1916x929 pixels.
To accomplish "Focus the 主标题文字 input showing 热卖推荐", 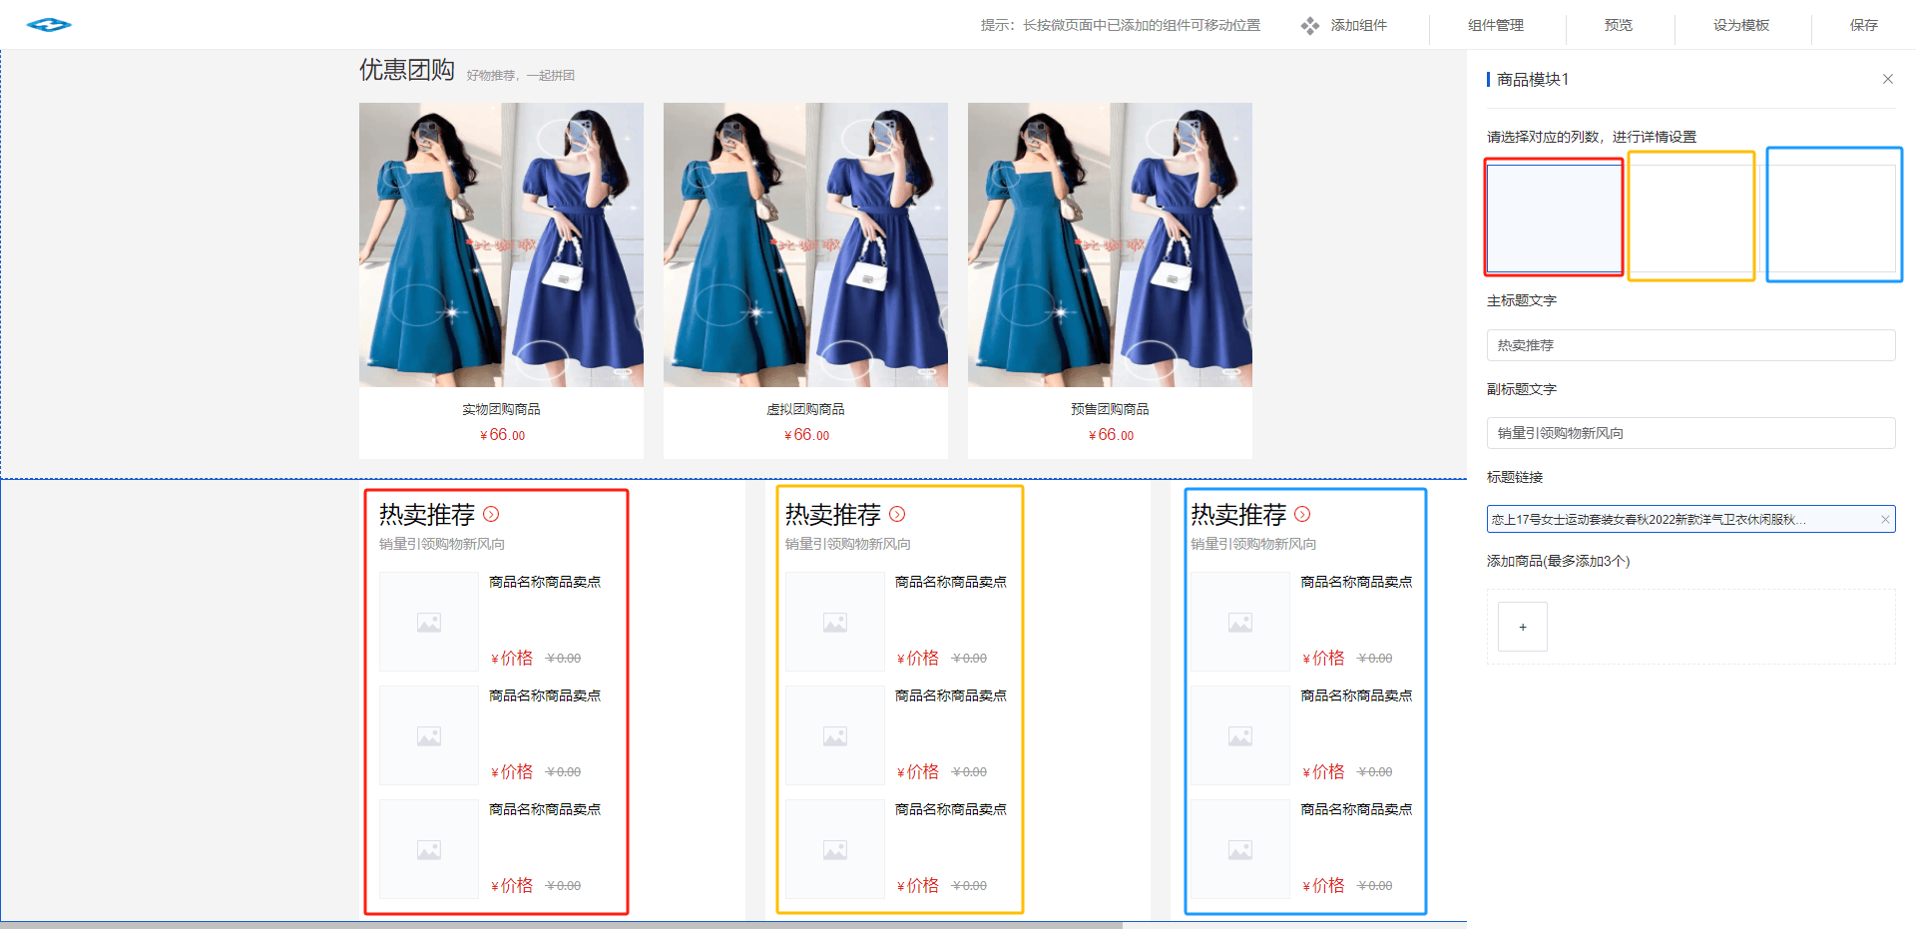I will [1690, 345].
